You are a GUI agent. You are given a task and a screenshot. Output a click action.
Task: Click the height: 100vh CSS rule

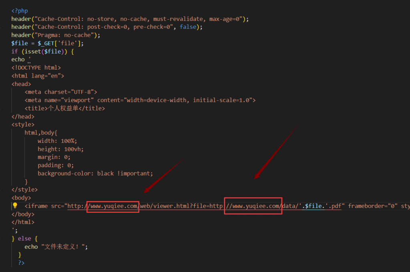click(x=60, y=149)
